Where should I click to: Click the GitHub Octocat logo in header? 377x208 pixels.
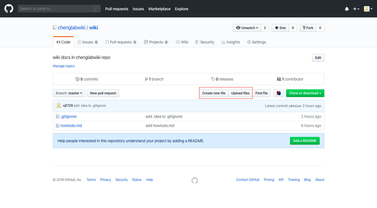click(x=9, y=9)
